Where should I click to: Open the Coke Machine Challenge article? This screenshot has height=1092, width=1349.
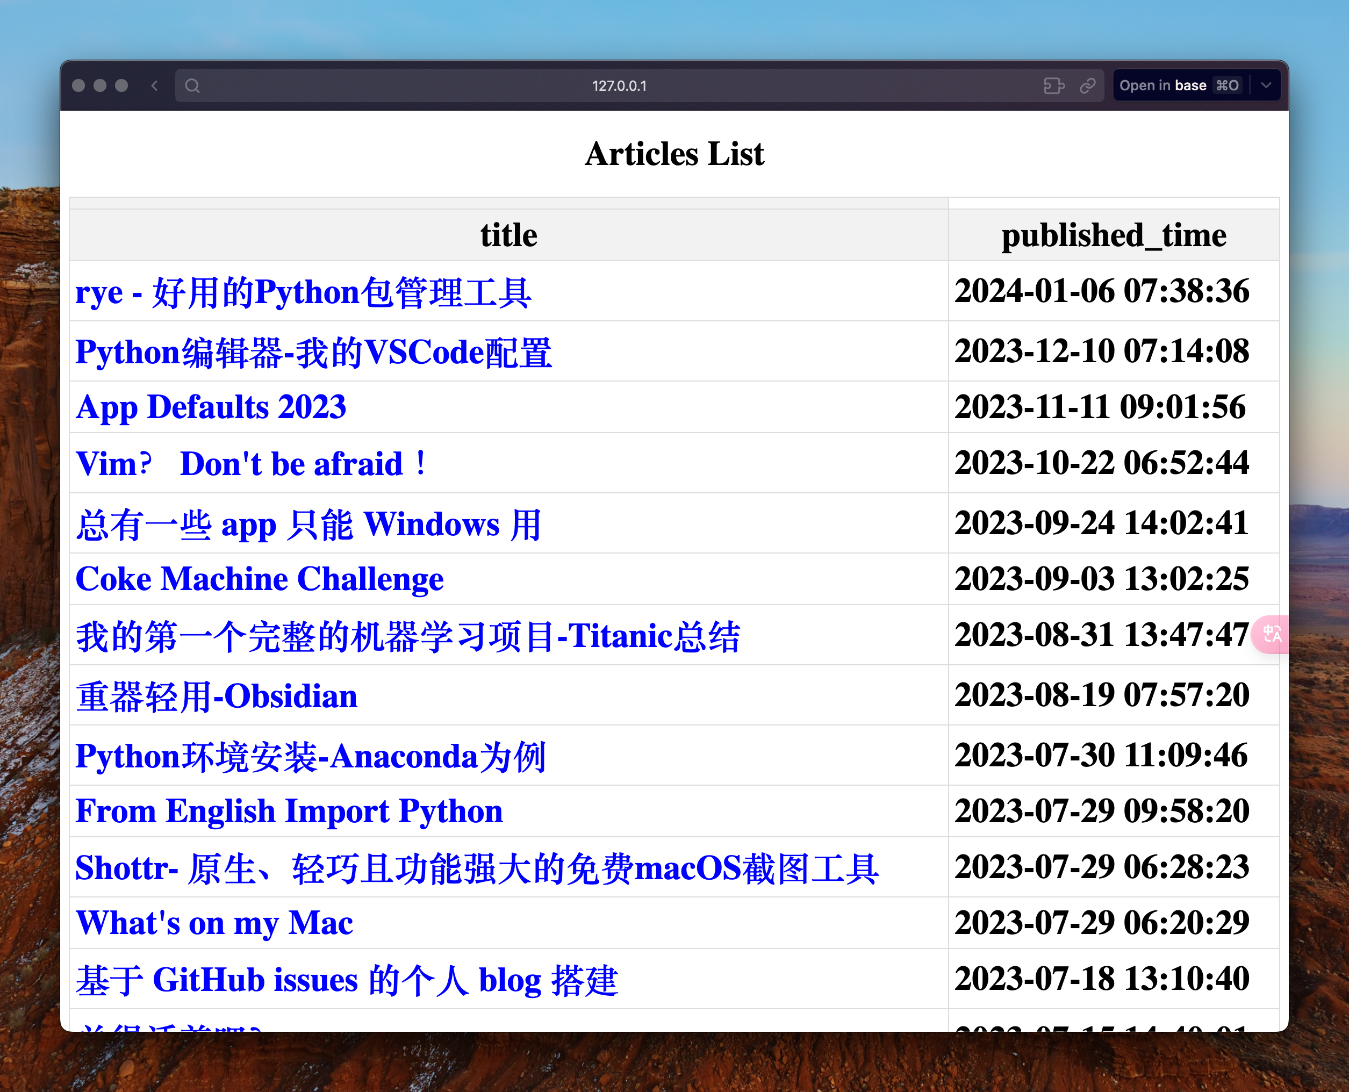(x=259, y=579)
